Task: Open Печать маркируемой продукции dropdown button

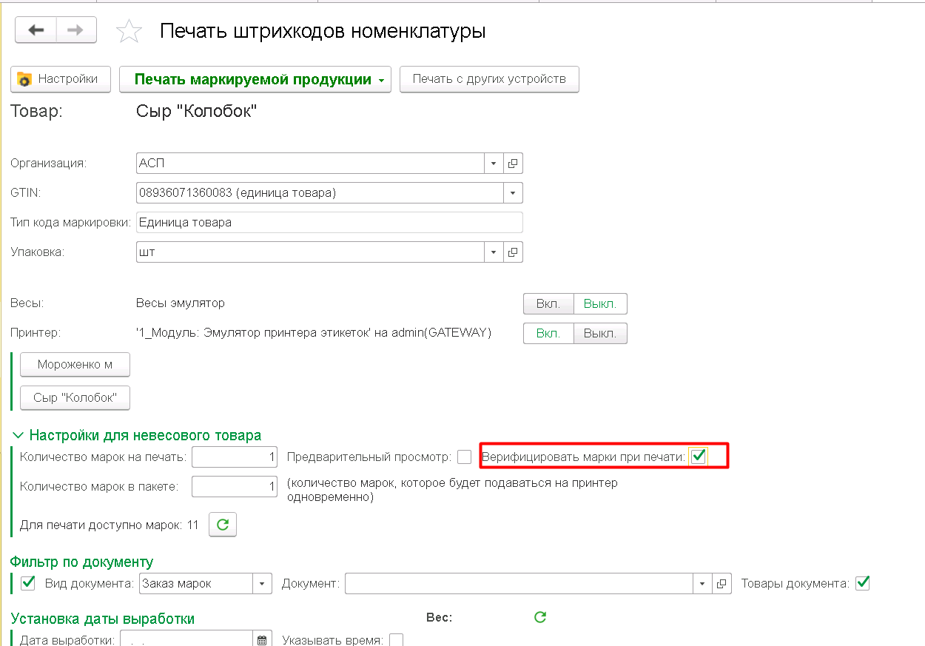Action: pos(255,79)
